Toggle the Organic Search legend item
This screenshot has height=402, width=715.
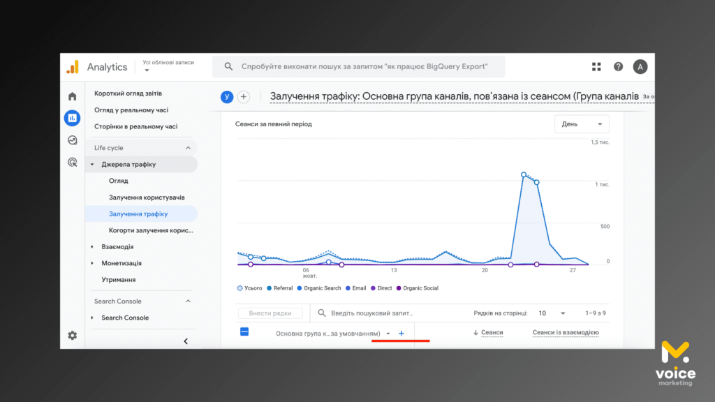[x=319, y=288]
